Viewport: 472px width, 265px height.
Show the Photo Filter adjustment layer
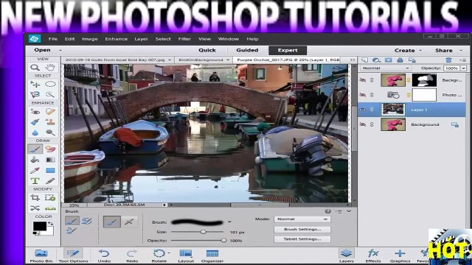click(363, 95)
